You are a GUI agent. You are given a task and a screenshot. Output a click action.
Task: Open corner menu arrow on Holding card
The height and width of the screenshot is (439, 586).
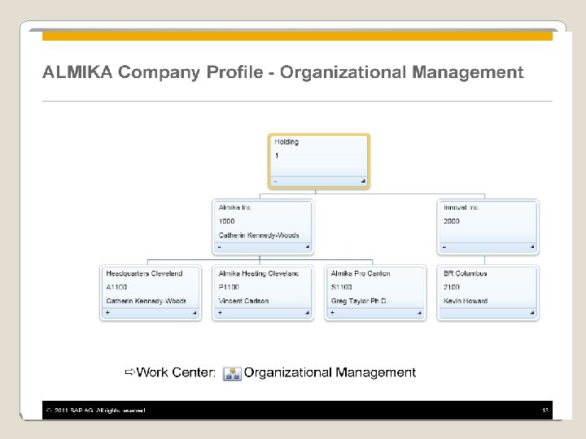point(363,181)
